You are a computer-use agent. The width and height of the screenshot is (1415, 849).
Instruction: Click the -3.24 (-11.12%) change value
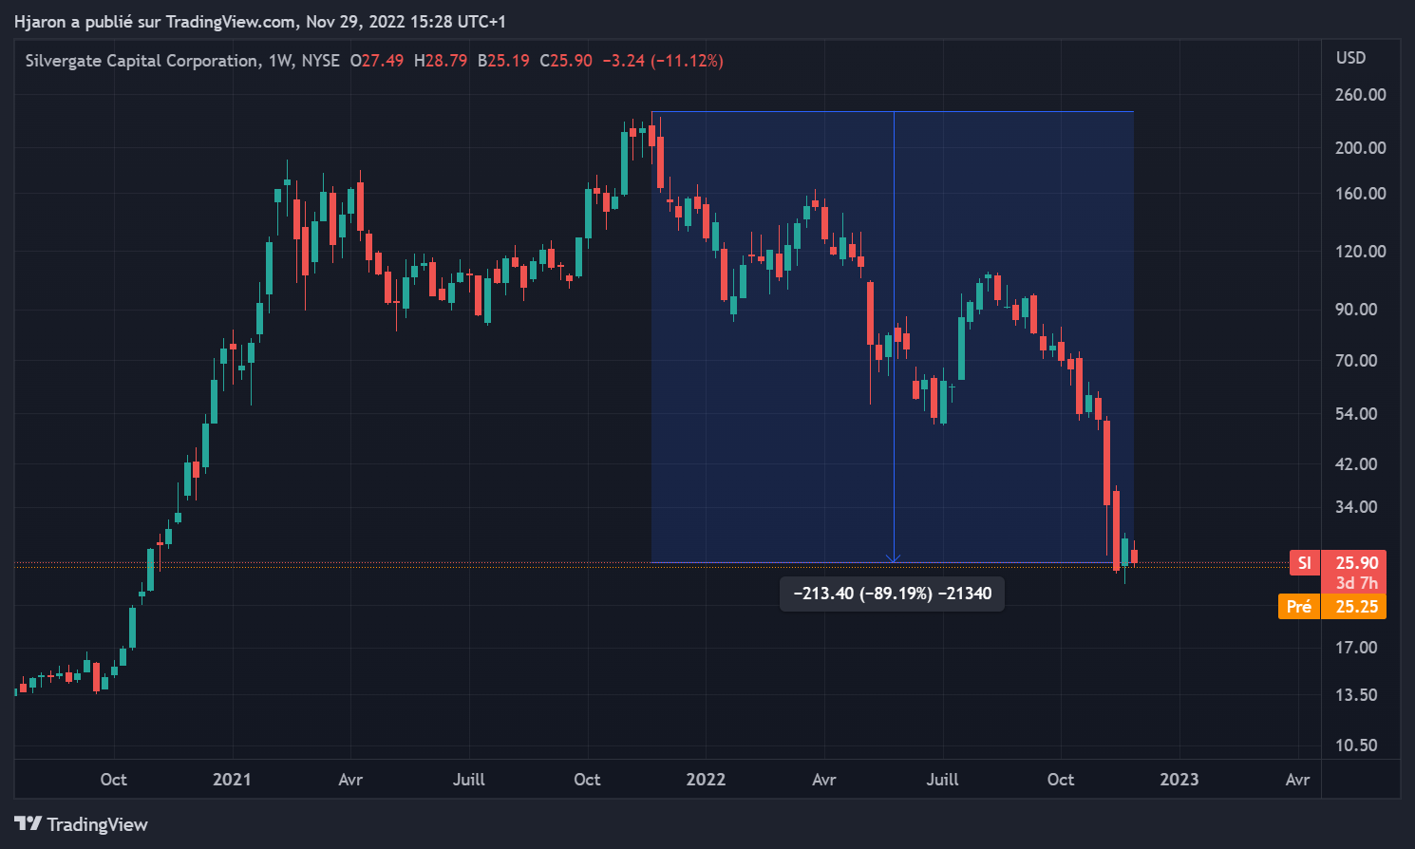click(x=663, y=61)
